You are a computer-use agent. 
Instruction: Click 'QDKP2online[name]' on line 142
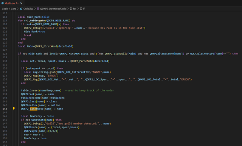point(34,105)
